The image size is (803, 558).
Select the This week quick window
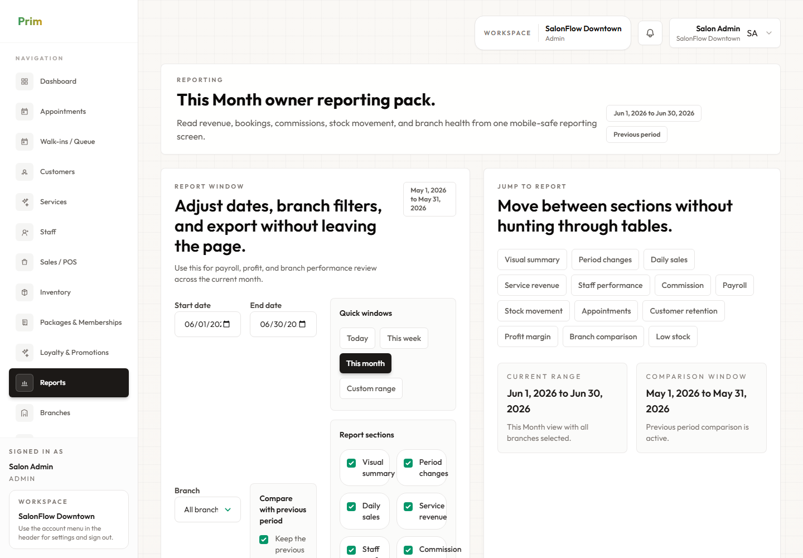(404, 338)
